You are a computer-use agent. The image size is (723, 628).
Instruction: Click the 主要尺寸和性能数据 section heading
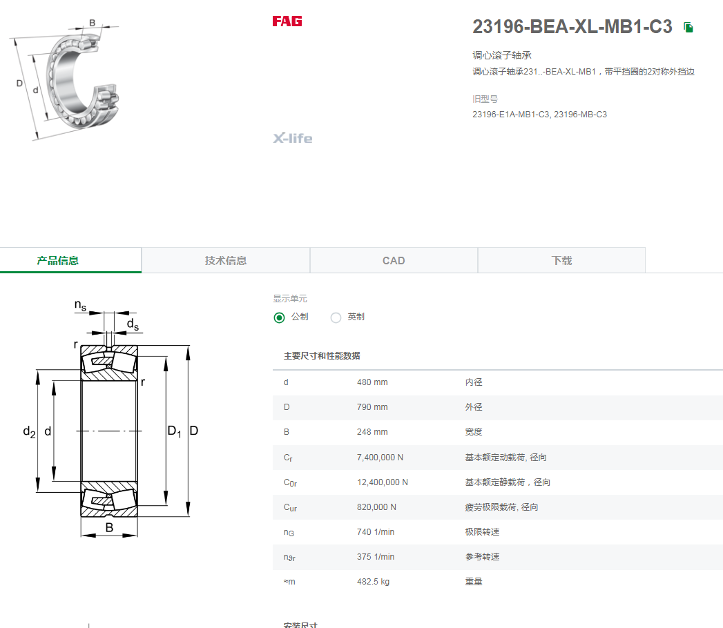click(322, 355)
